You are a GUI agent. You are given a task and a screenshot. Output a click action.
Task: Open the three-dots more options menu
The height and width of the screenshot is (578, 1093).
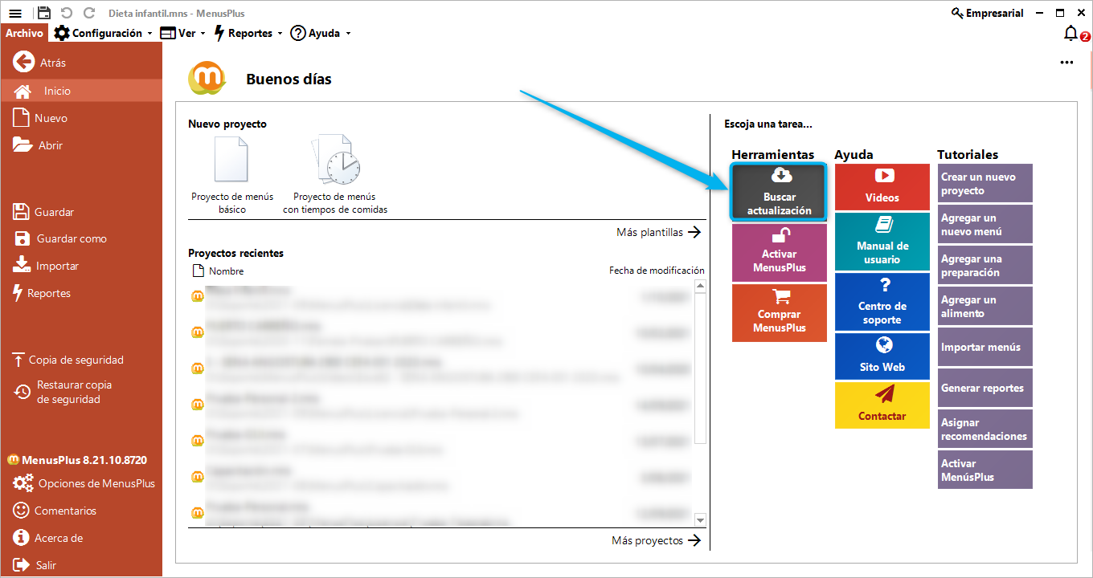[x=1066, y=63]
